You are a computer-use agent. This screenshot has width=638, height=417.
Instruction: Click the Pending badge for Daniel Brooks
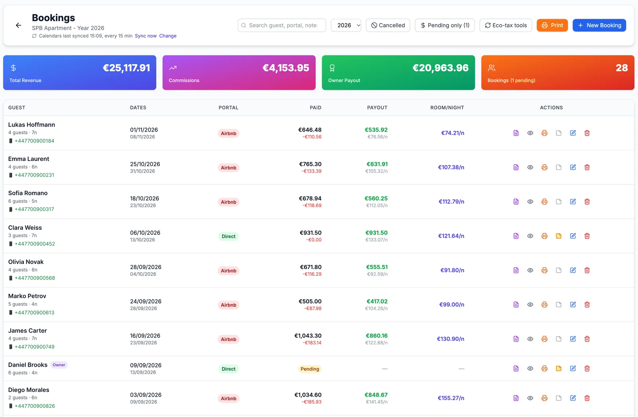310,369
